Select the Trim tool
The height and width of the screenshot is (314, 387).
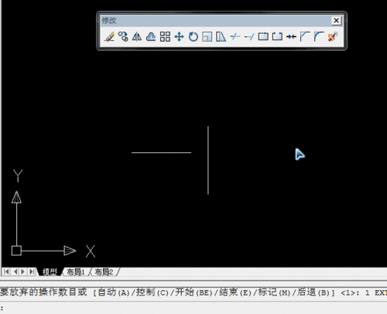click(x=235, y=36)
